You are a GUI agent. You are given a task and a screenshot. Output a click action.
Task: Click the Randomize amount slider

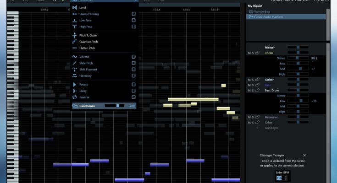(114, 106)
